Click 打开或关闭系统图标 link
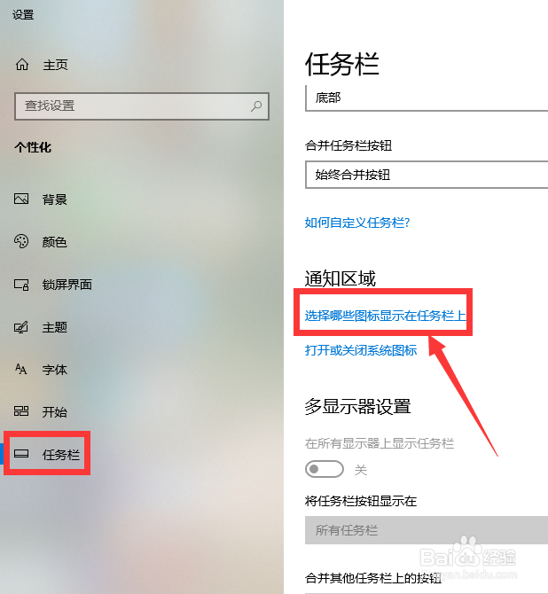The width and height of the screenshot is (548, 594). tap(361, 350)
